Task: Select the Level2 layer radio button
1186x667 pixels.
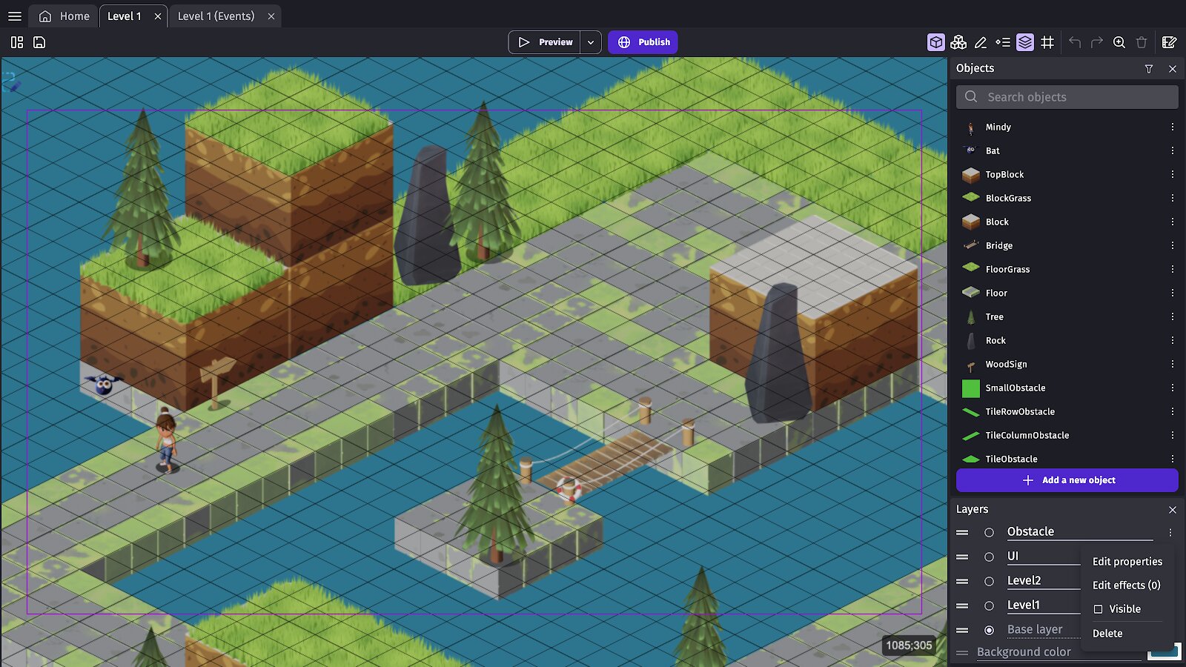Action: [x=989, y=581]
